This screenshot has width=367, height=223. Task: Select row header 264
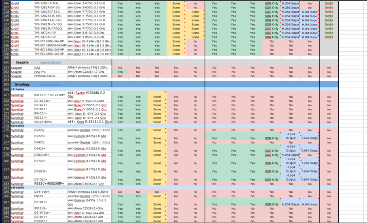[6, 80]
